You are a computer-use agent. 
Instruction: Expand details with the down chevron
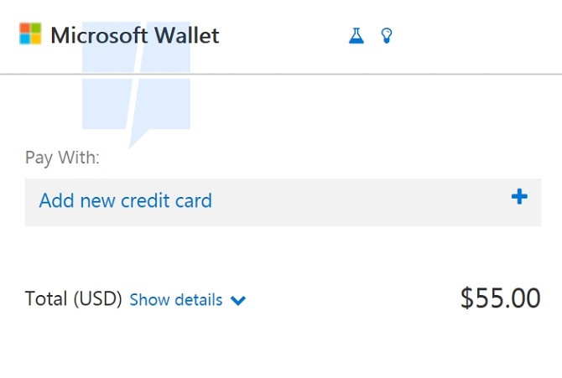(x=238, y=300)
